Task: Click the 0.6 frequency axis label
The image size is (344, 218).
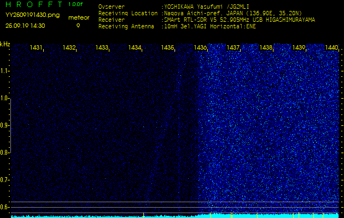Action: click(4, 207)
